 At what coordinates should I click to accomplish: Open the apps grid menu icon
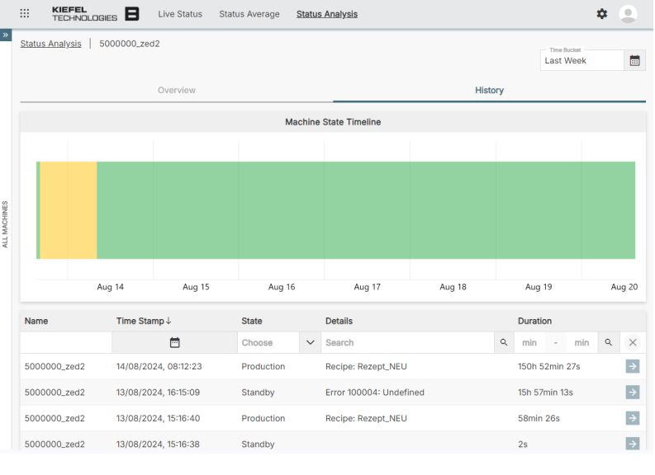[x=25, y=13]
